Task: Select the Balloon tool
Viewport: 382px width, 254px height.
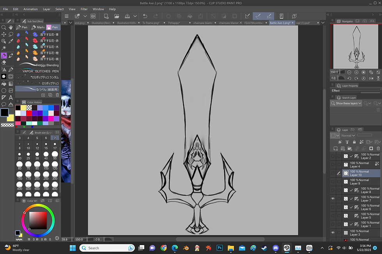Action: click(x=4, y=105)
